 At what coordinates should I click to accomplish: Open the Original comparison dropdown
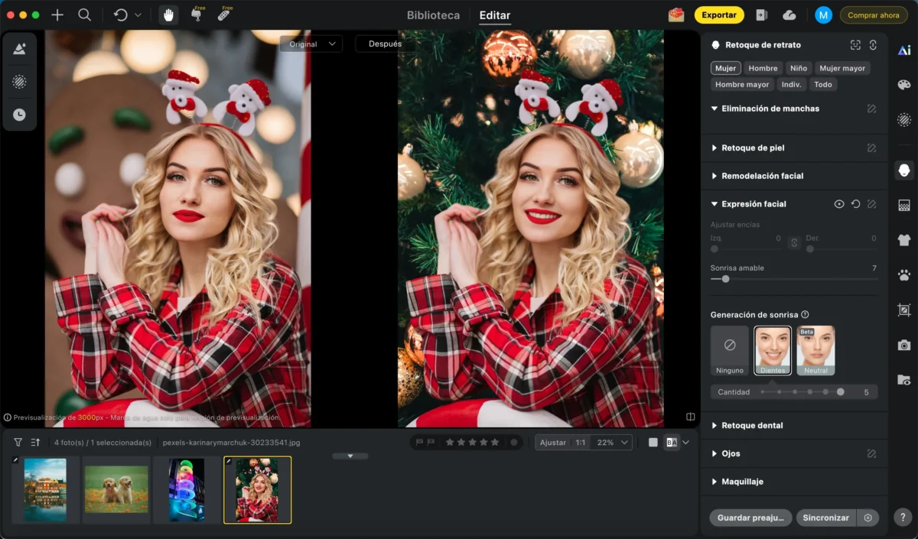click(x=310, y=44)
